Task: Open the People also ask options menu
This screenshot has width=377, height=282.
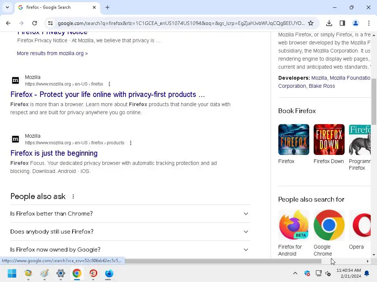Action: coord(73,197)
